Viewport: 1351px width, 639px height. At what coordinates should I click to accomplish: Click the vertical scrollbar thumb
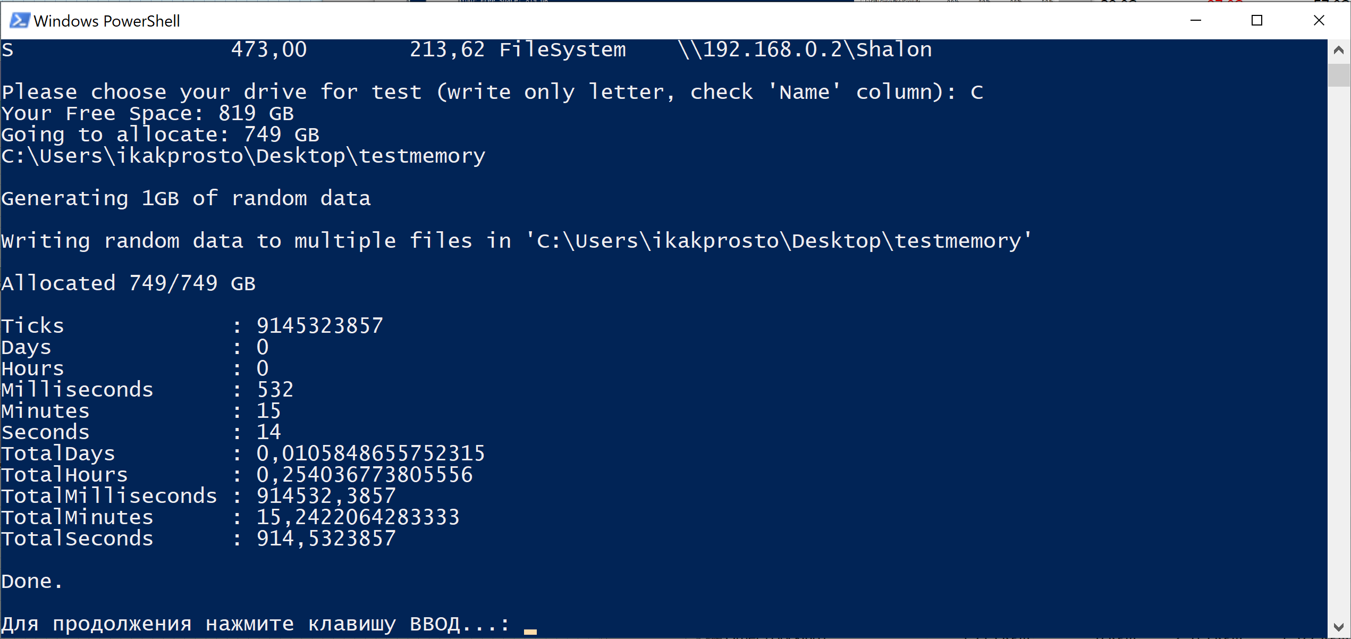click(1339, 75)
